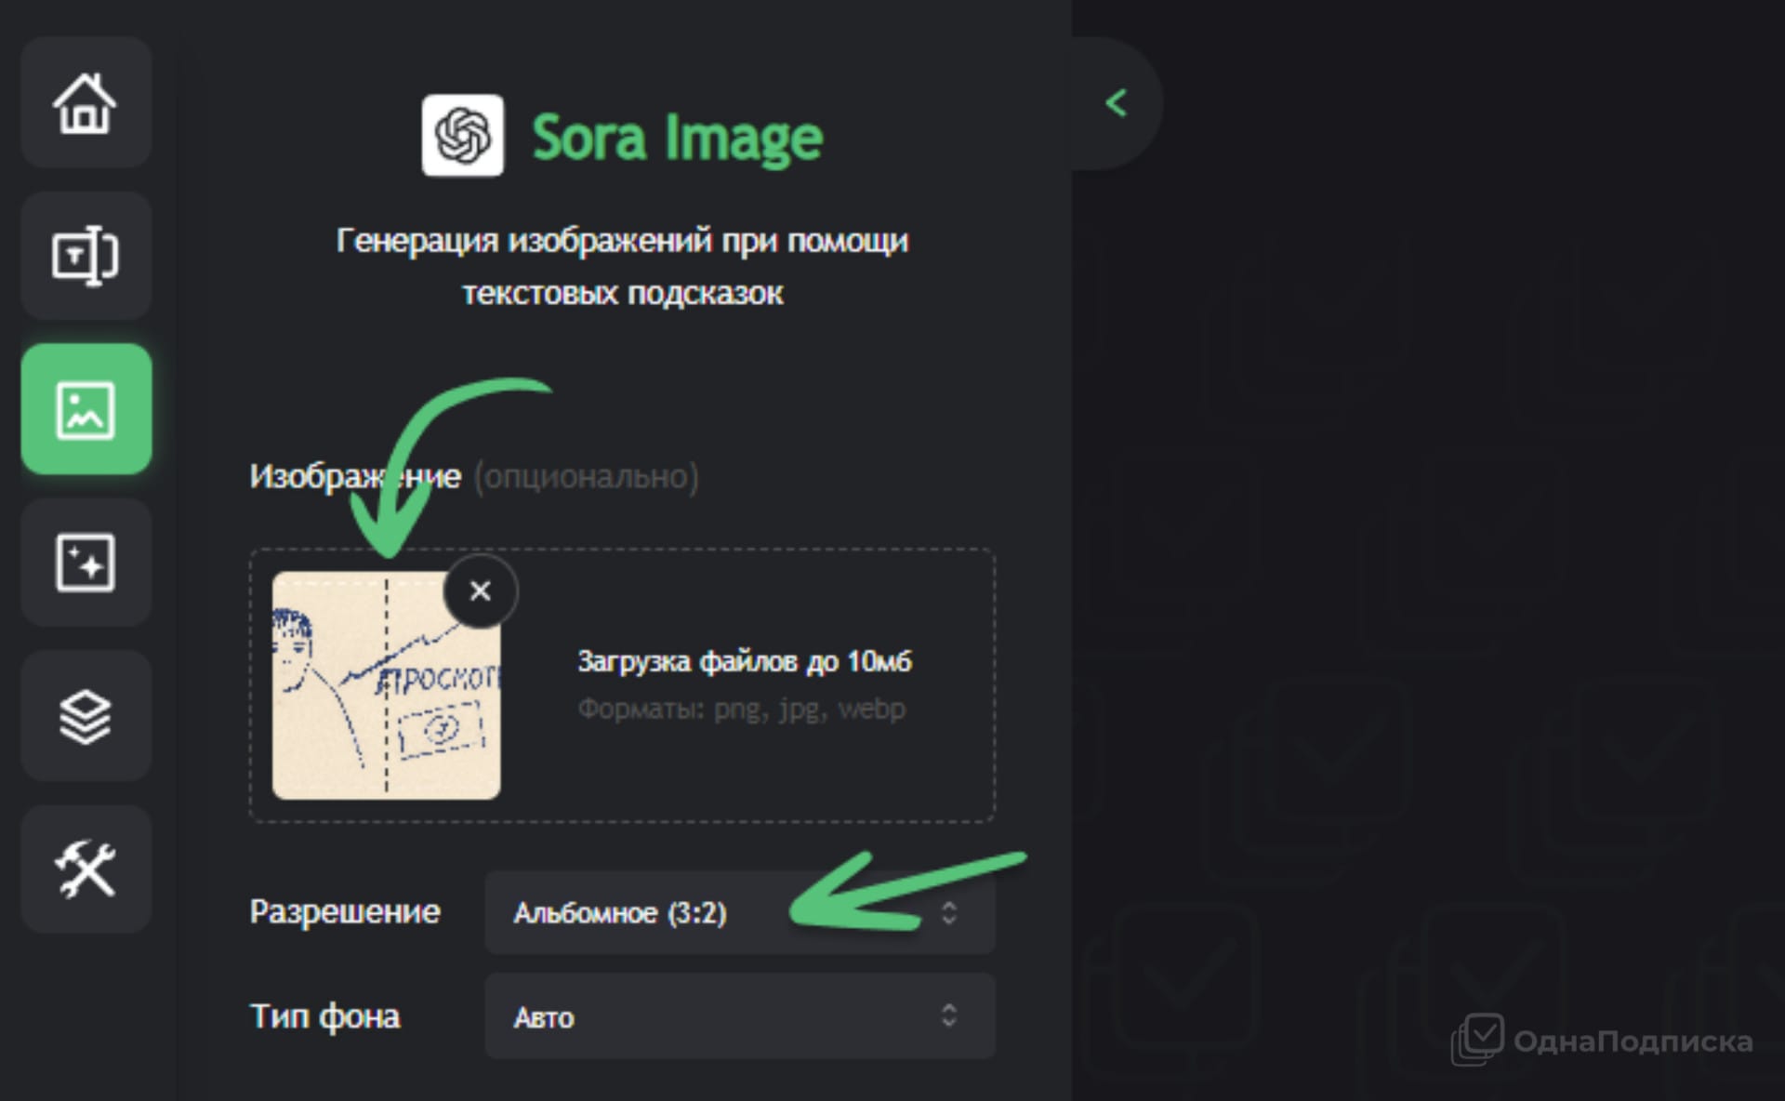Click the uploaded sketch thumbnail
The width and height of the screenshot is (1785, 1101).
386,686
